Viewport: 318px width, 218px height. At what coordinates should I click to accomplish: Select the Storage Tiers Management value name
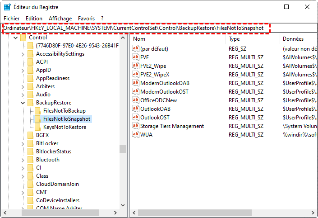[x=172, y=126]
